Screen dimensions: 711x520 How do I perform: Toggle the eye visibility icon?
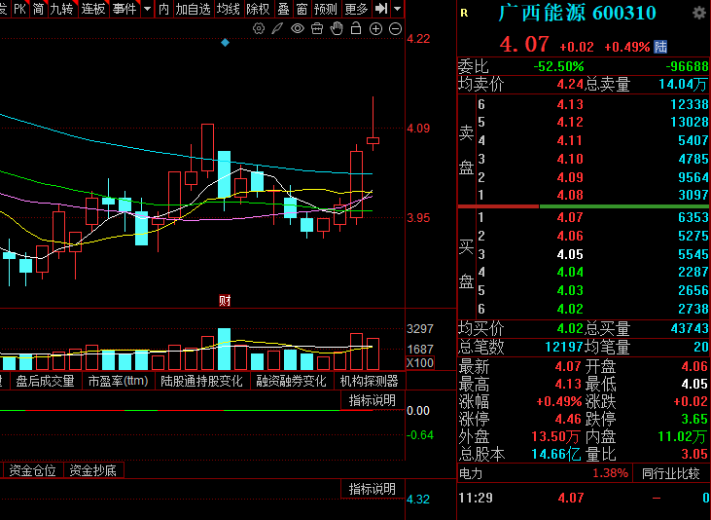298,28
